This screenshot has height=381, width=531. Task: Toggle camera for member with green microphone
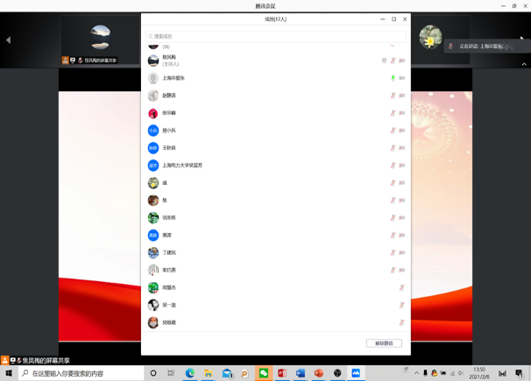pyautogui.click(x=402, y=78)
